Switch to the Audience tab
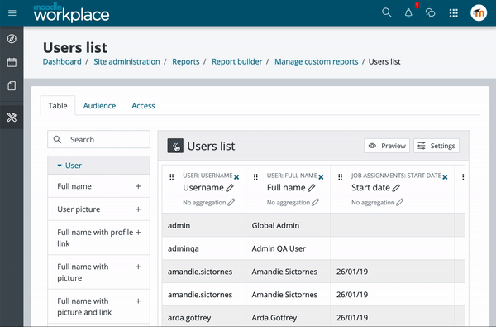This screenshot has width=496, height=327. click(99, 105)
